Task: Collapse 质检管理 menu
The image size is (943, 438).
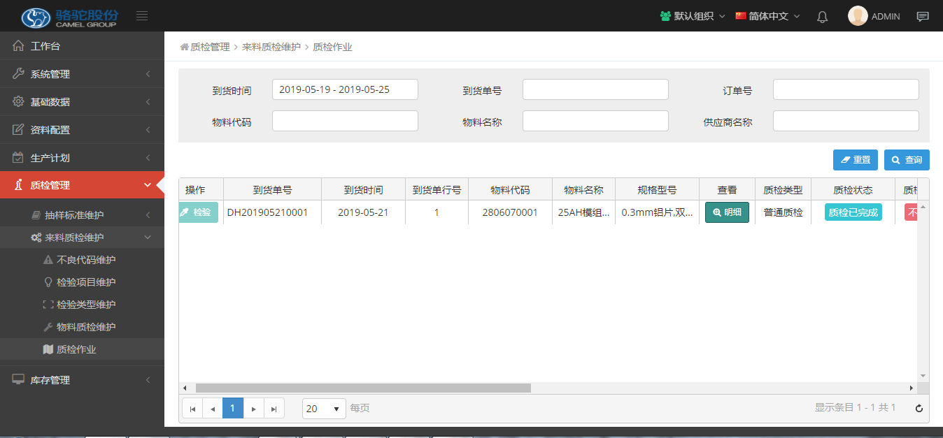Action: (82, 185)
